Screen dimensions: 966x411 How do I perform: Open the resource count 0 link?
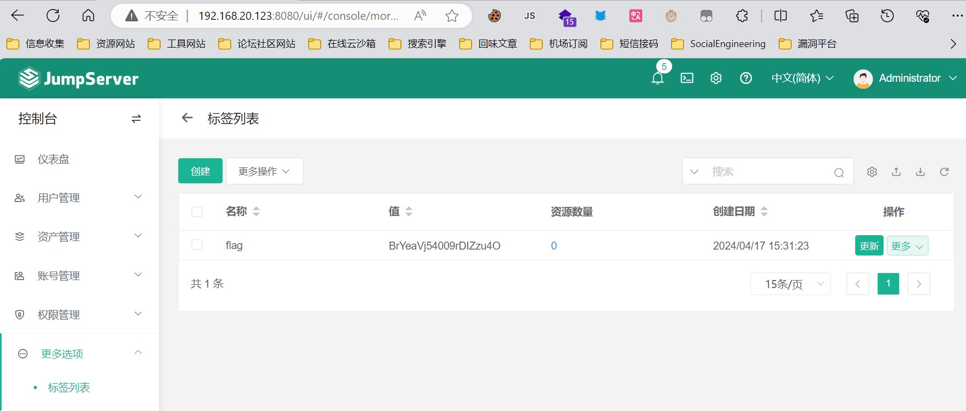tap(554, 246)
